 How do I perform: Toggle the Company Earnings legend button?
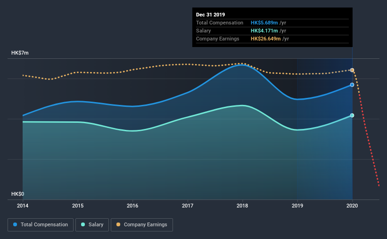tap(142, 225)
